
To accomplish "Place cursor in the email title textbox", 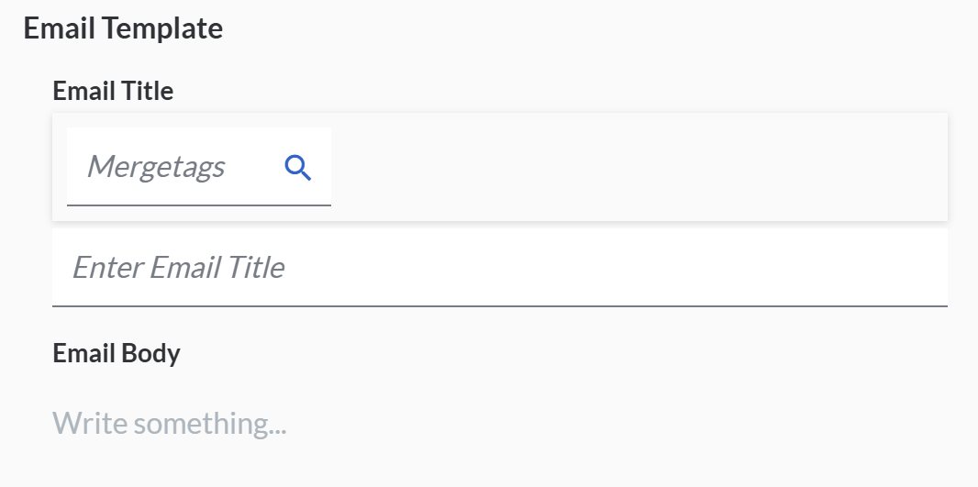I will [550, 268].
